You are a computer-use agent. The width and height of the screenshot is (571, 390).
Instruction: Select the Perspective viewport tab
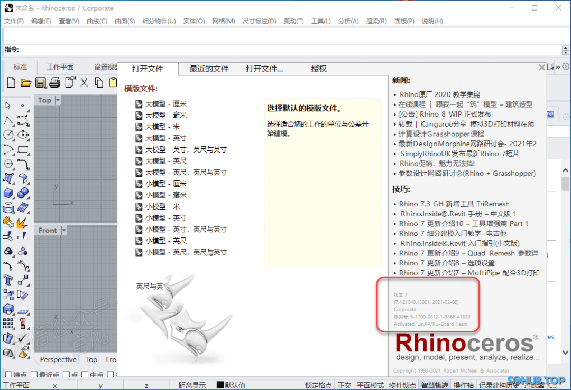tap(58, 359)
